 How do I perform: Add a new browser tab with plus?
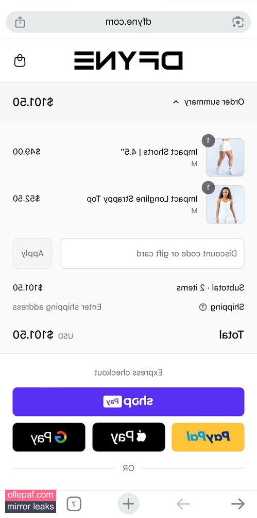tap(128, 504)
